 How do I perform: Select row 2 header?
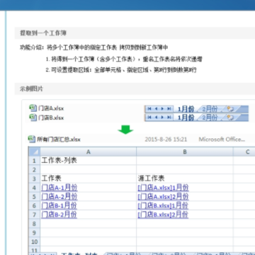pyautogui.click(x=35, y=169)
